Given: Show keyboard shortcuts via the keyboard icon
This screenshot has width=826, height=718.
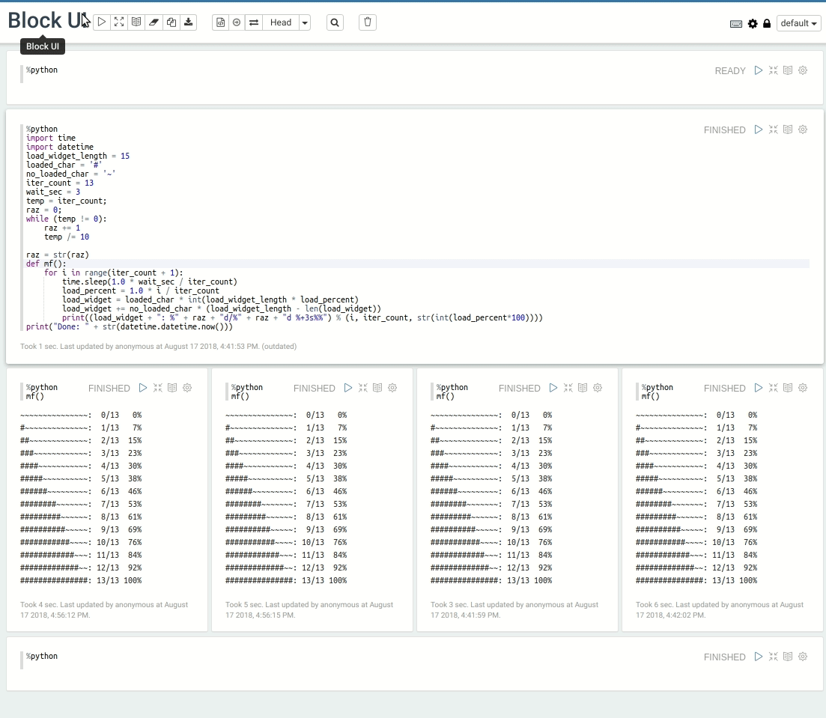Looking at the screenshot, I should coord(736,24).
